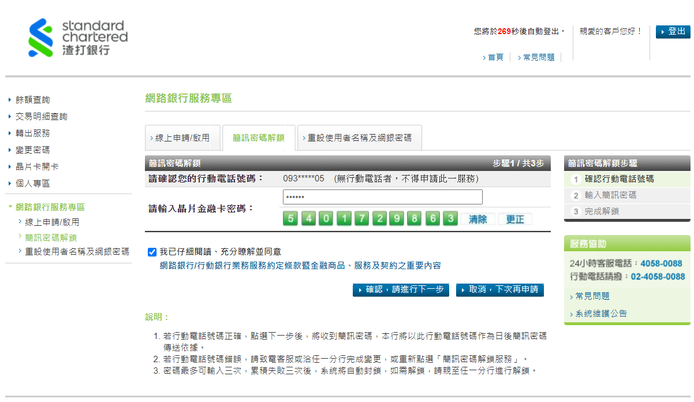
Task: Open 變更密碼 in the sidebar
Action: 33,150
